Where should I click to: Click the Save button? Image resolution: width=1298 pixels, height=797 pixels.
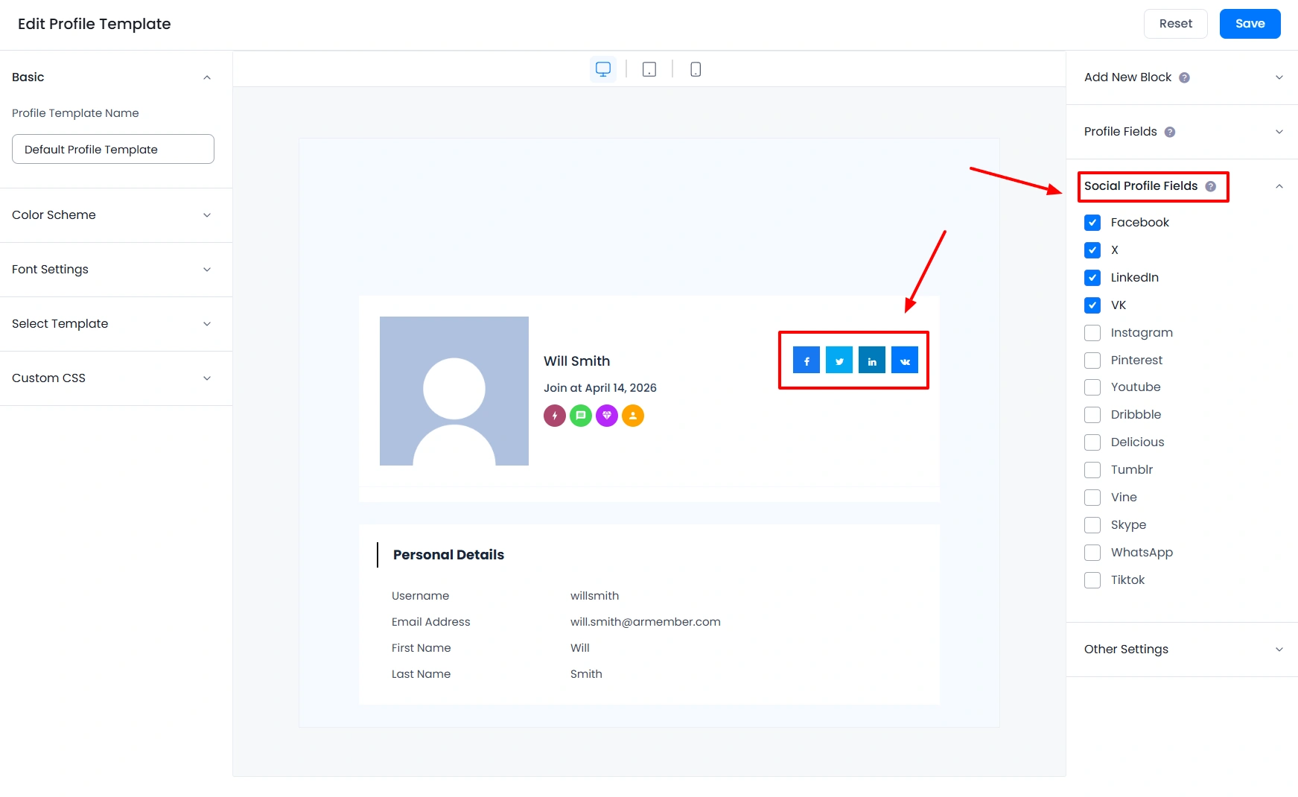(x=1250, y=24)
